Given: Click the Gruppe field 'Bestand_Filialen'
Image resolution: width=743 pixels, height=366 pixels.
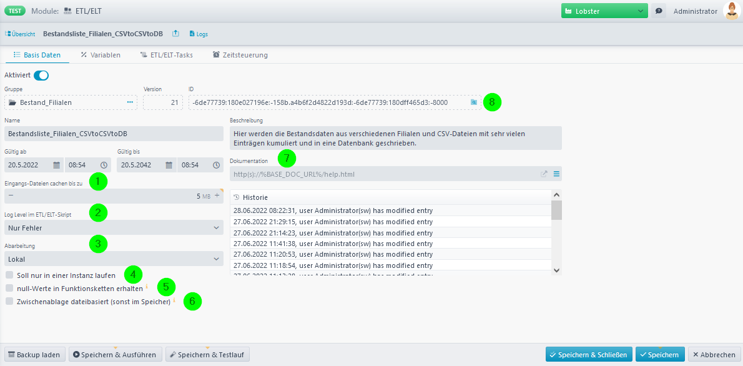Looking at the screenshot, I should [71, 102].
